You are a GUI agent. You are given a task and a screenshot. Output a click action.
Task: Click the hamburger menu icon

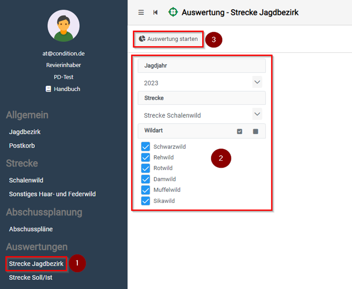(141, 12)
